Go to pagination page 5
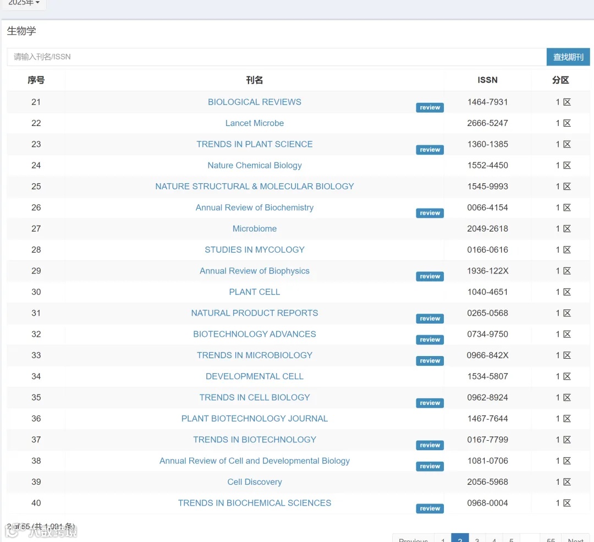Image resolution: width=594 pixels, height=542 pixels. point(512,538)
